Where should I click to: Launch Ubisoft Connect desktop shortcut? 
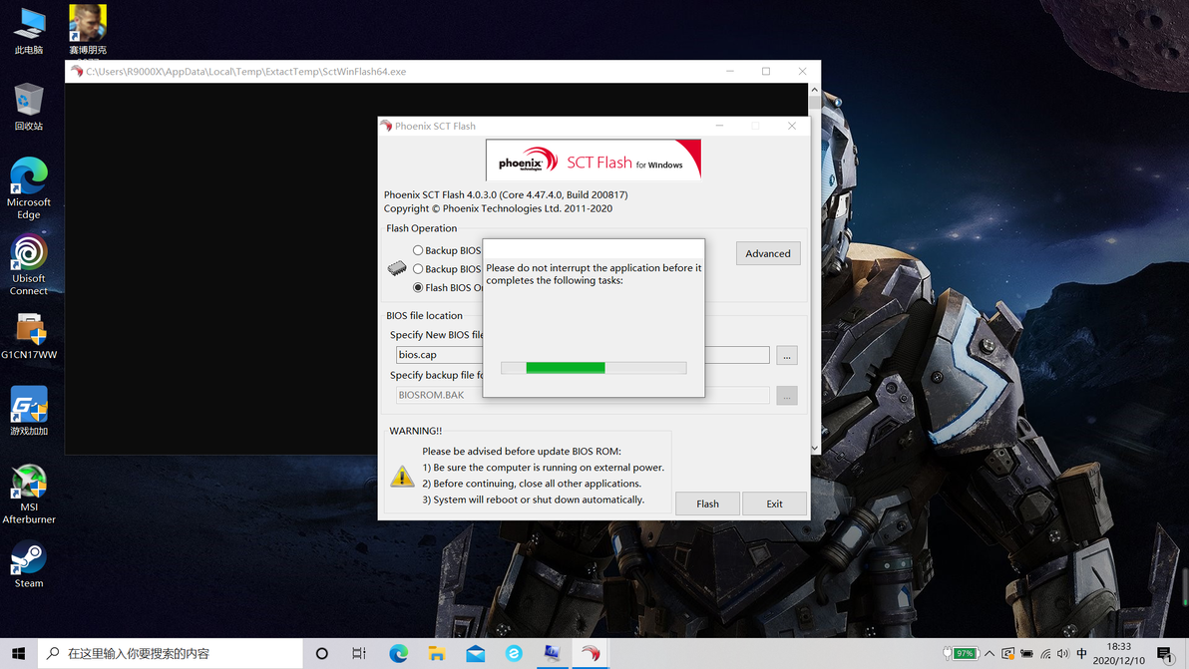click(29, 264)
